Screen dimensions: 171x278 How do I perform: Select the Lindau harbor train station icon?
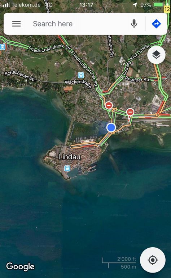[67, 168]
